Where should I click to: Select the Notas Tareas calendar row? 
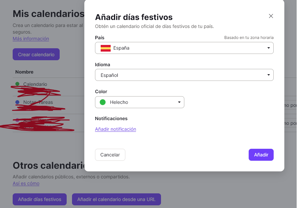(48, 105)
